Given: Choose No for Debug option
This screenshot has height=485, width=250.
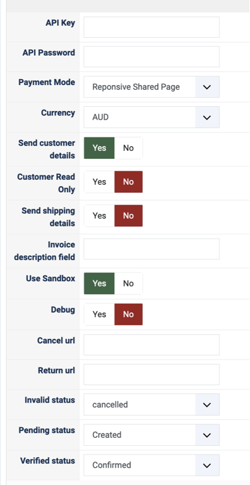Looking at the screenshot, I should click(x=129, y=314).
